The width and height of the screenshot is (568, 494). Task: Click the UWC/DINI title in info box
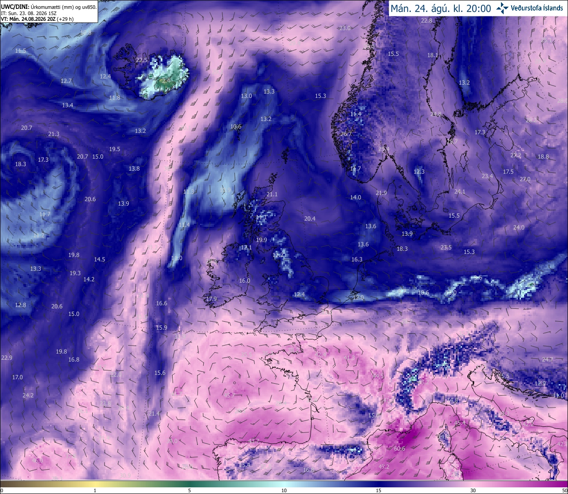point(15,7)
